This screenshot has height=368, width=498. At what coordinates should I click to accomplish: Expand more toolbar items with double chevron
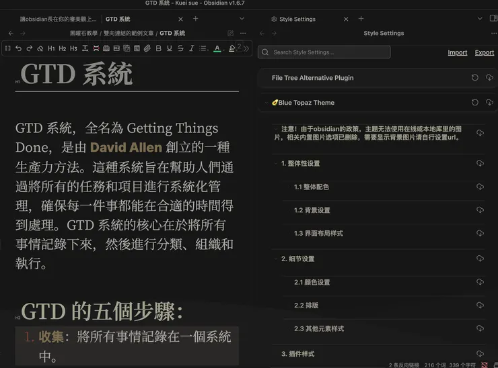coord(246,48)
